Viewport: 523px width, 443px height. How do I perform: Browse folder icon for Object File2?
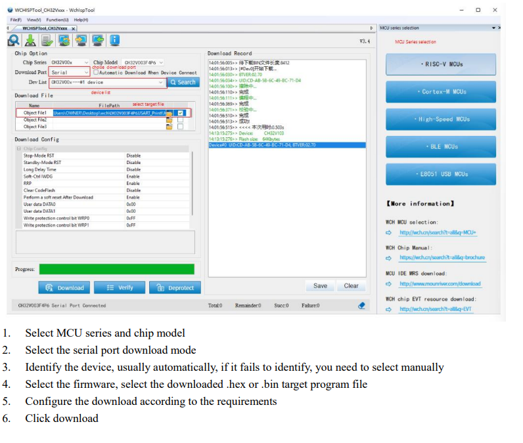tap(170, 120)
